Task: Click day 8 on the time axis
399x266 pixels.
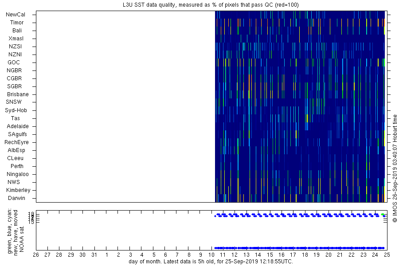Action: pyautogui.click(x=189, y=255)
